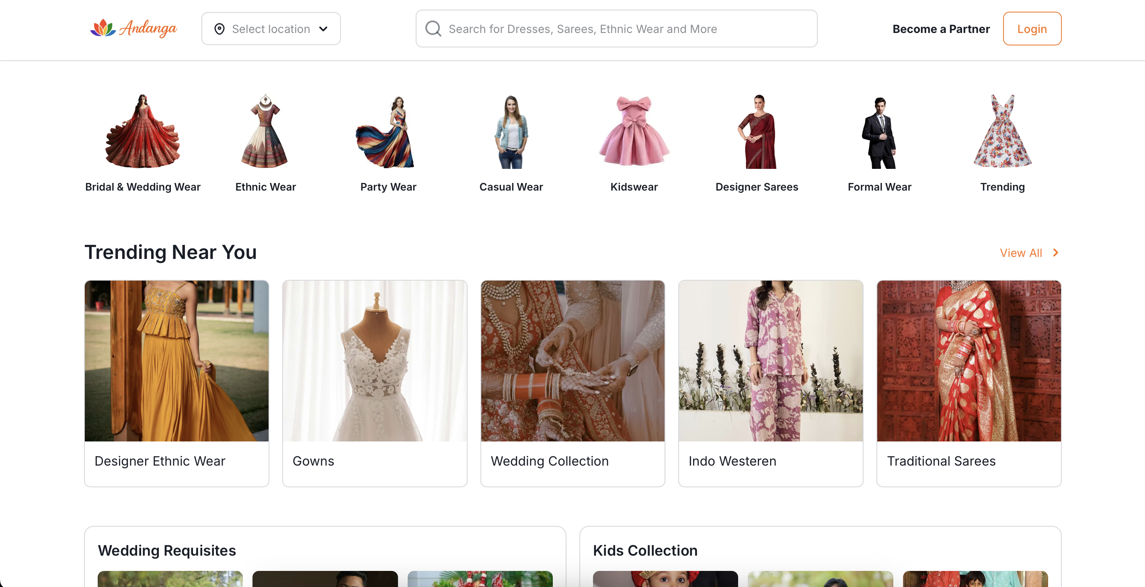Expand the Select location dropdown
Viewport: 1145px width, 587px height.
323,29
